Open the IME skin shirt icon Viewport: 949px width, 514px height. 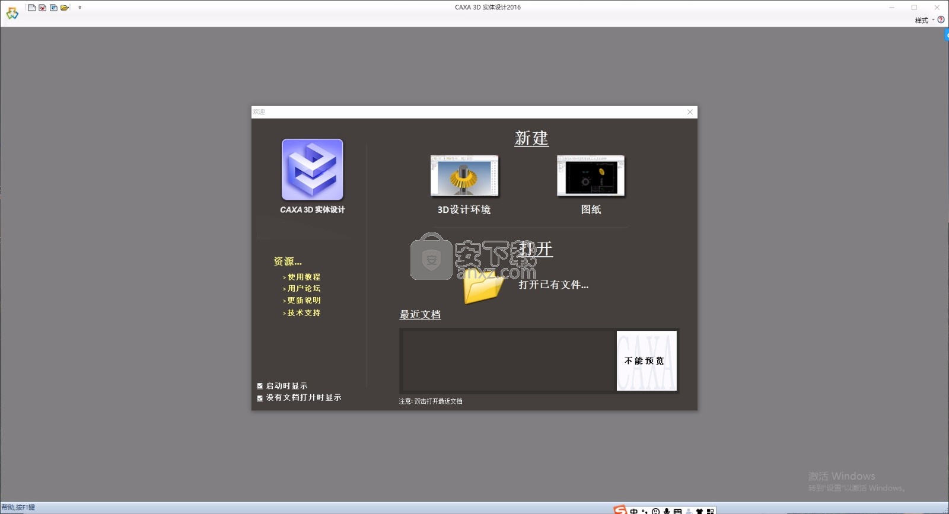pos(699,511)
